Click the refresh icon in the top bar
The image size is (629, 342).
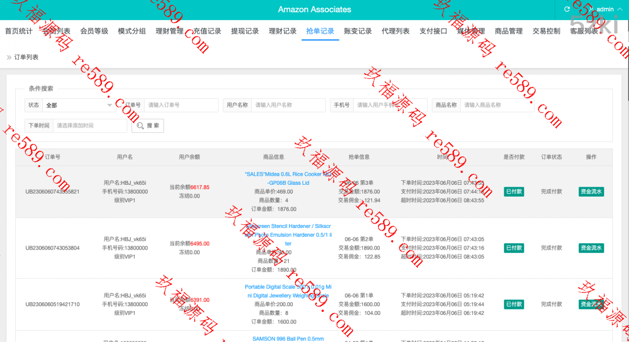click(567, 9)
